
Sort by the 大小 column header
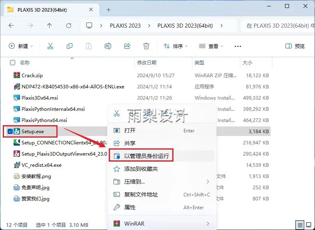(247, 62)
